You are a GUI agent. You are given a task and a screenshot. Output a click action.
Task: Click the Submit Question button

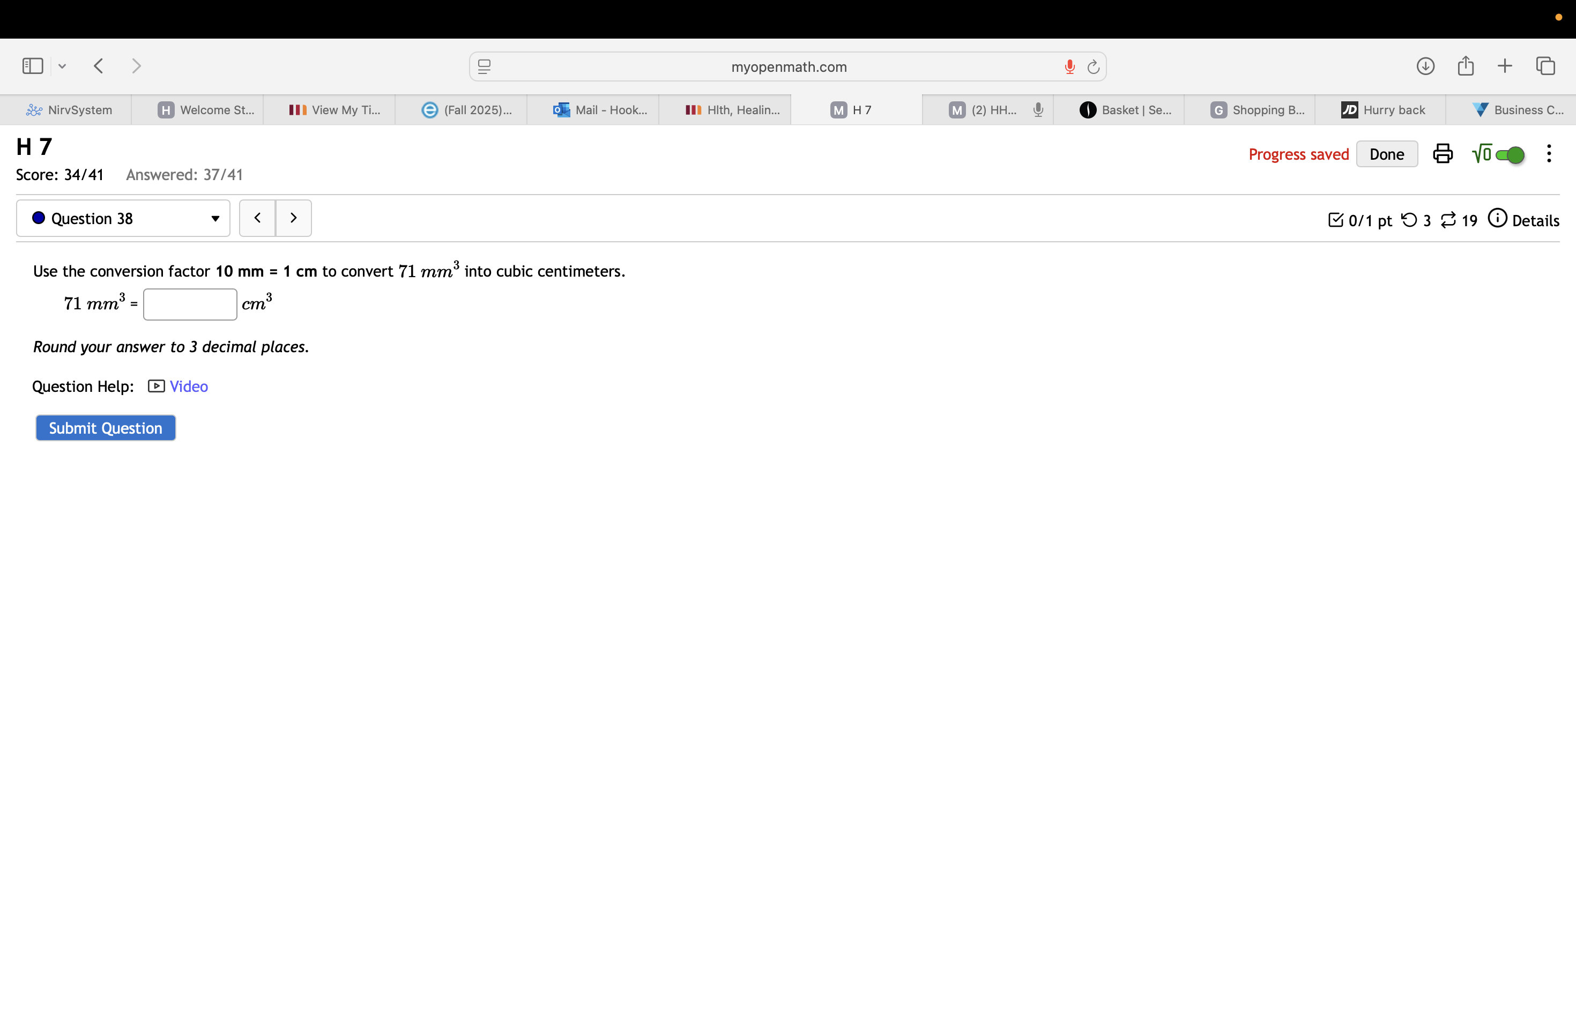click(105, 428)
